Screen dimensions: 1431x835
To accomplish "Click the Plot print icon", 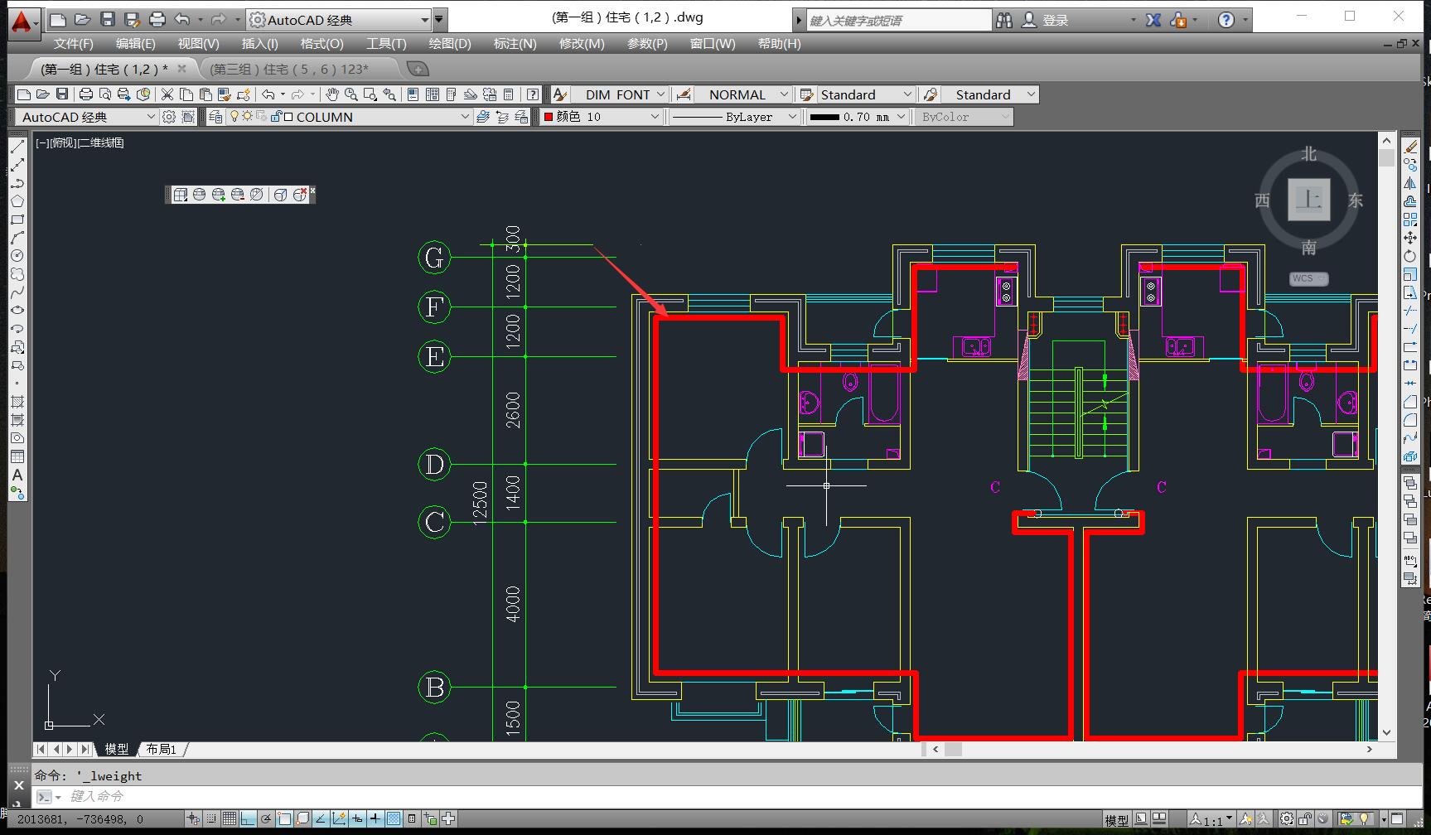I will pos(85,94).
